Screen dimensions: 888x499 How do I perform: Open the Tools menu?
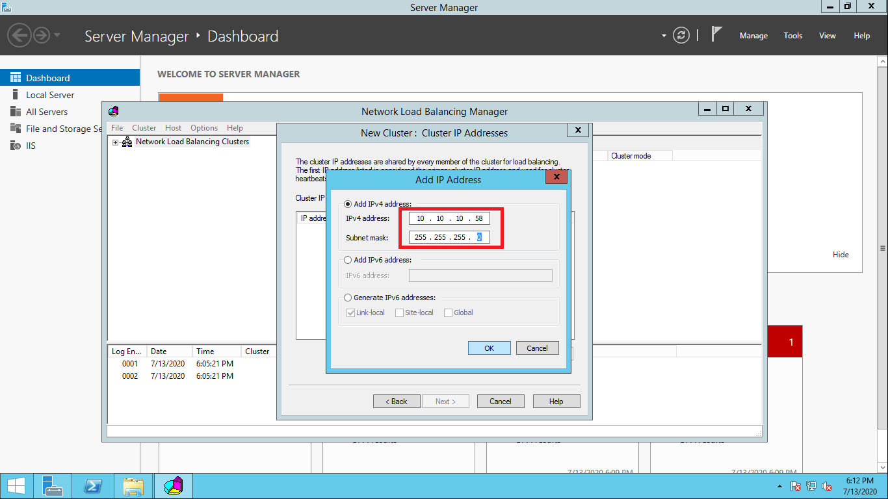click(793, 36)
